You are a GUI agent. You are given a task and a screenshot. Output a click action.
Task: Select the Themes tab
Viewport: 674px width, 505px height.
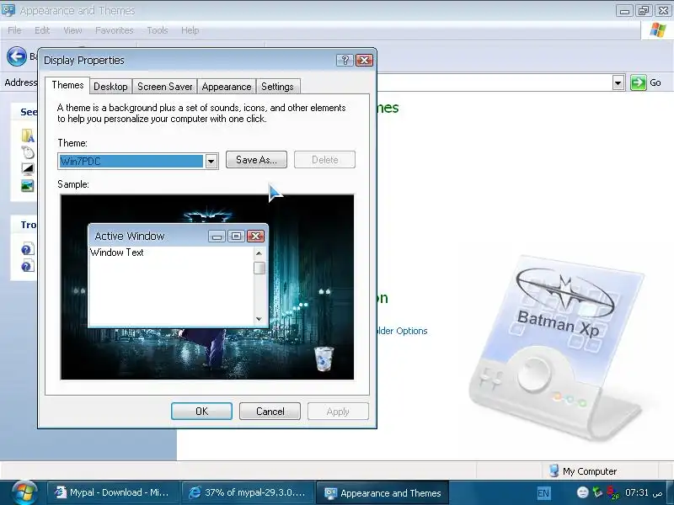click(x=67, y=85)
